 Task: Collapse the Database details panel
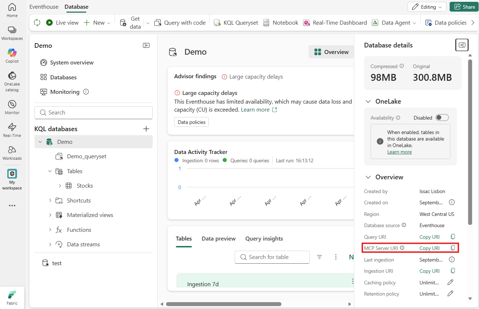462,45
